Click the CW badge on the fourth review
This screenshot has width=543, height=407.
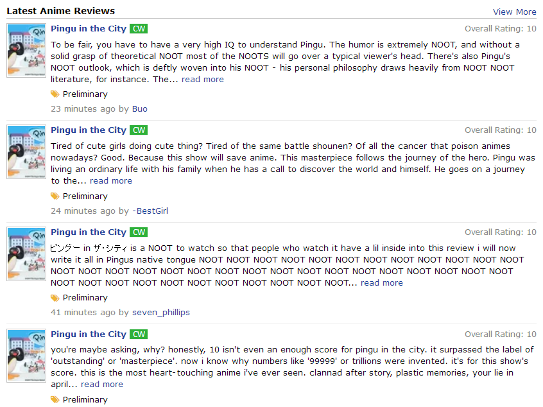coord(138,334)
